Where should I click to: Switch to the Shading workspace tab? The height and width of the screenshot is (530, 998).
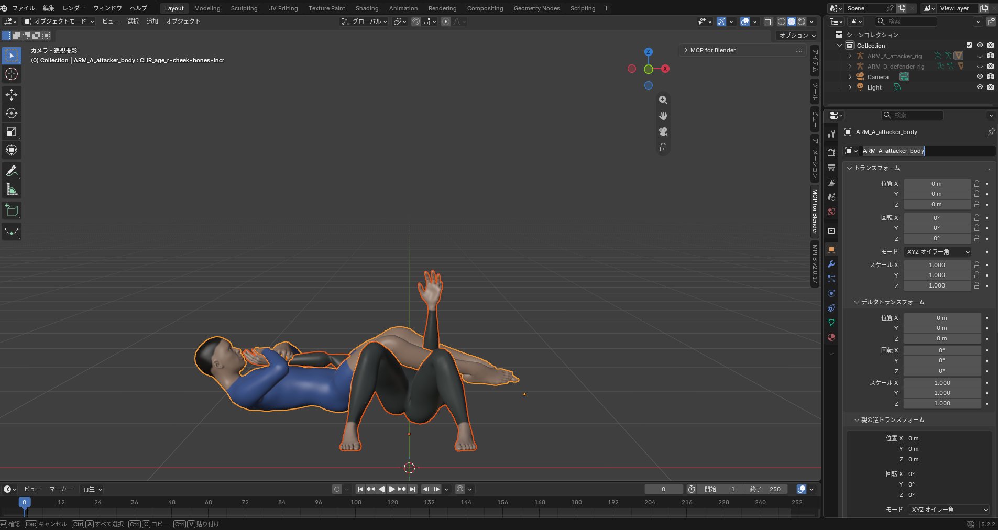[367, 8]
